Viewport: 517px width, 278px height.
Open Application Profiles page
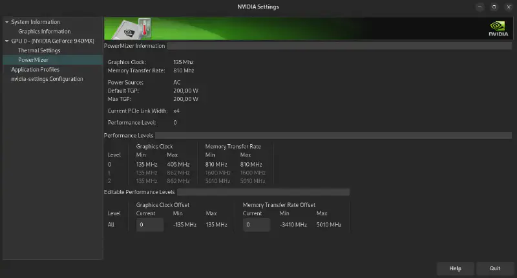[36, 69]
